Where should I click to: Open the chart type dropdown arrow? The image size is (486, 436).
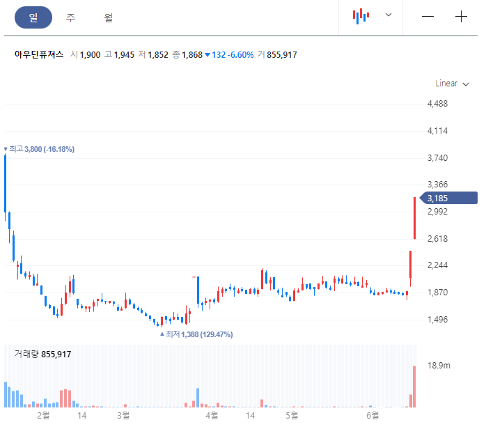(x=389, y=15)
